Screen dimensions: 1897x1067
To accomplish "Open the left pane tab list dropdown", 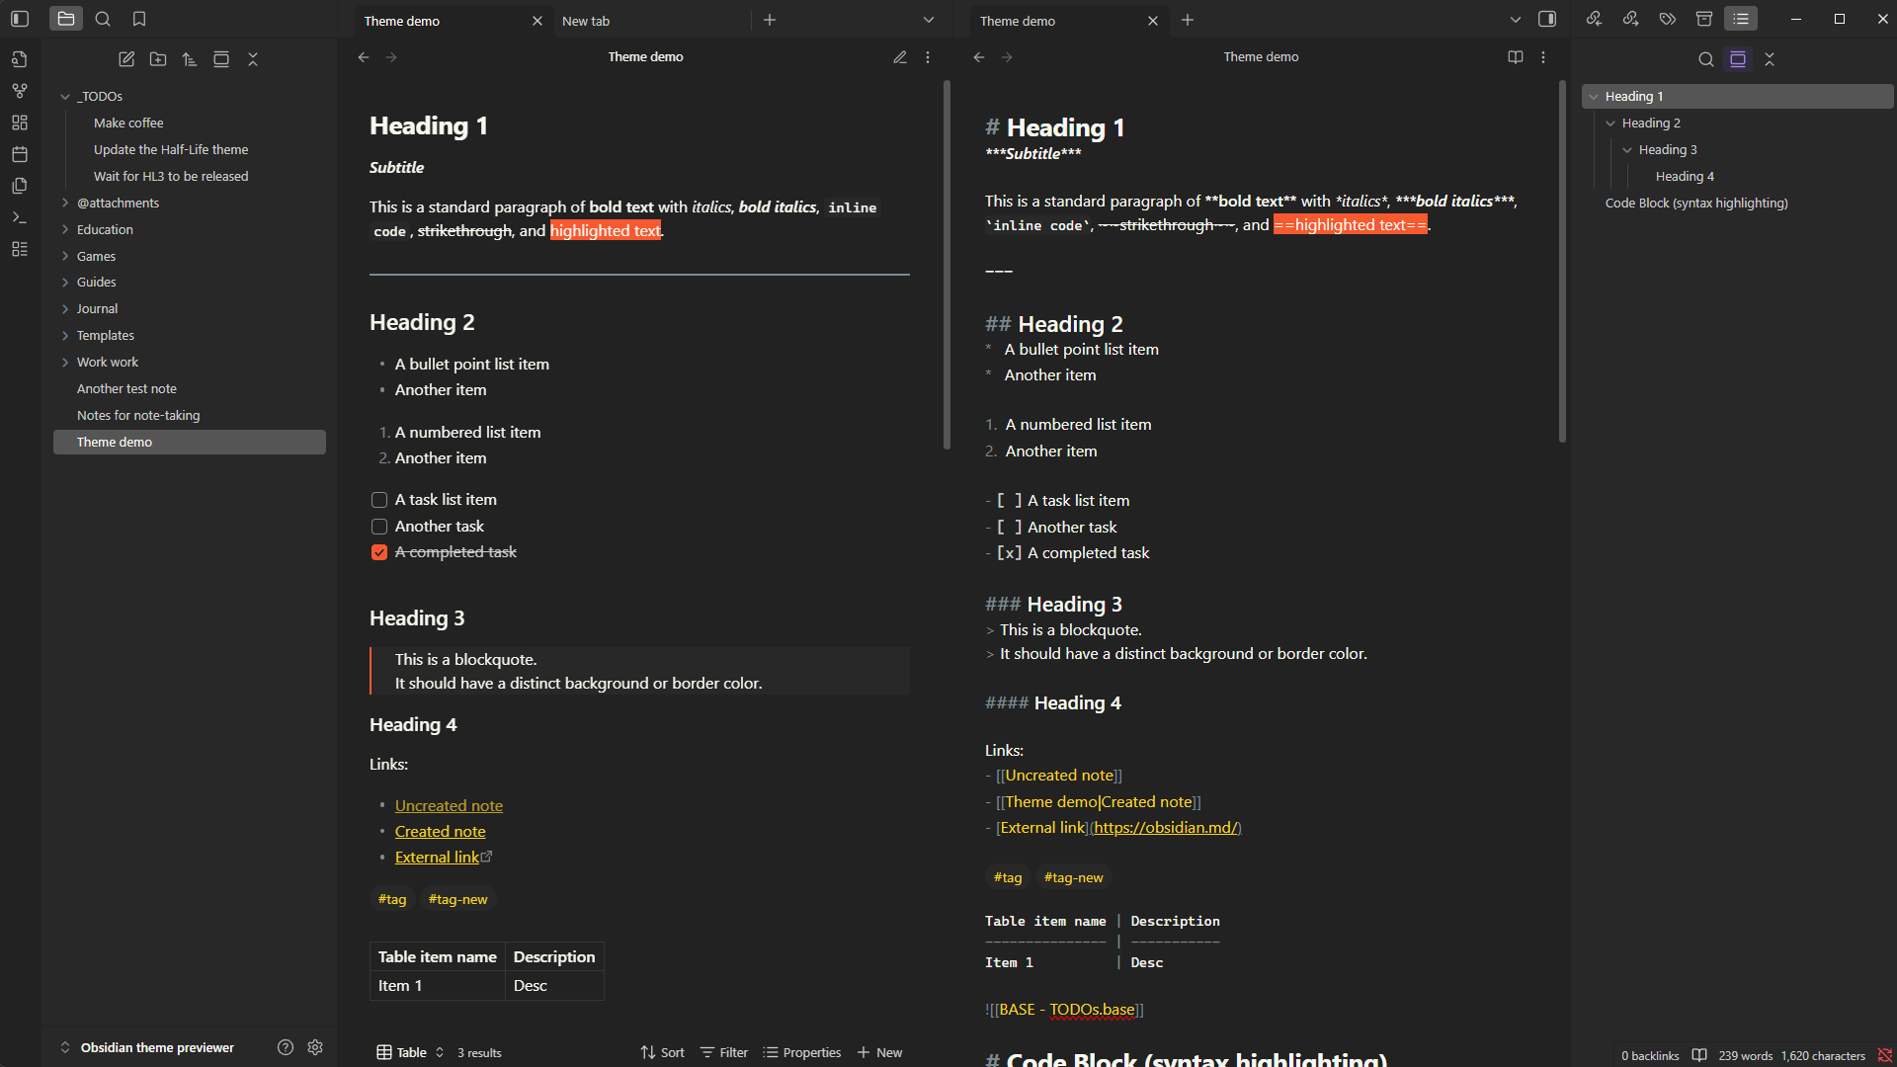I will 929,20.
